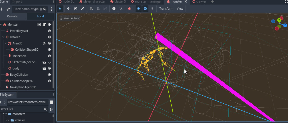Activate the Select Mode arrow tool
The image size is (288, 123).
[60, 9]
